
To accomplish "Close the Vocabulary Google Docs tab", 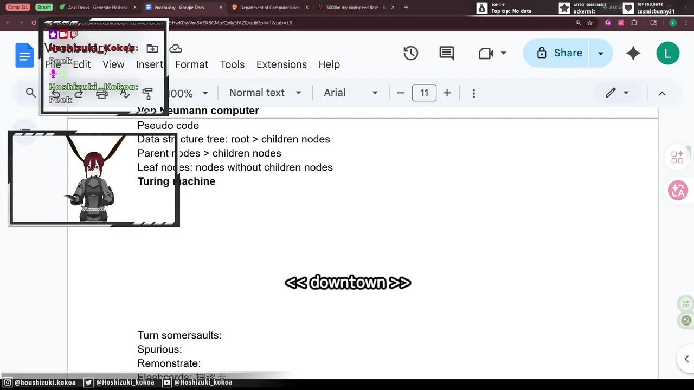I will point(221,8).
